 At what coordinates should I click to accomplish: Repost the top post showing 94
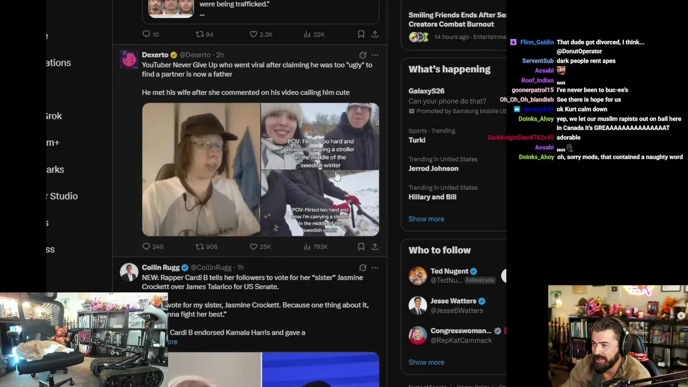pos(204,34)
